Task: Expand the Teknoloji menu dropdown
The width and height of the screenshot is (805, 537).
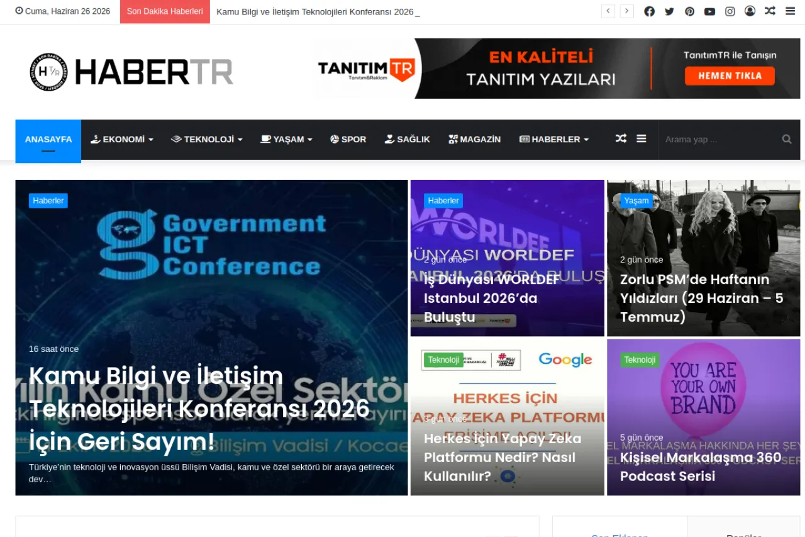Action: point(207,139)
